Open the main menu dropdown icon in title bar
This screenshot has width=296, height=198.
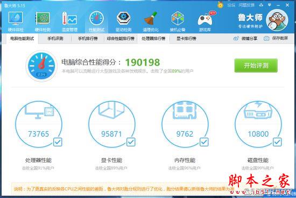point(270,5)
